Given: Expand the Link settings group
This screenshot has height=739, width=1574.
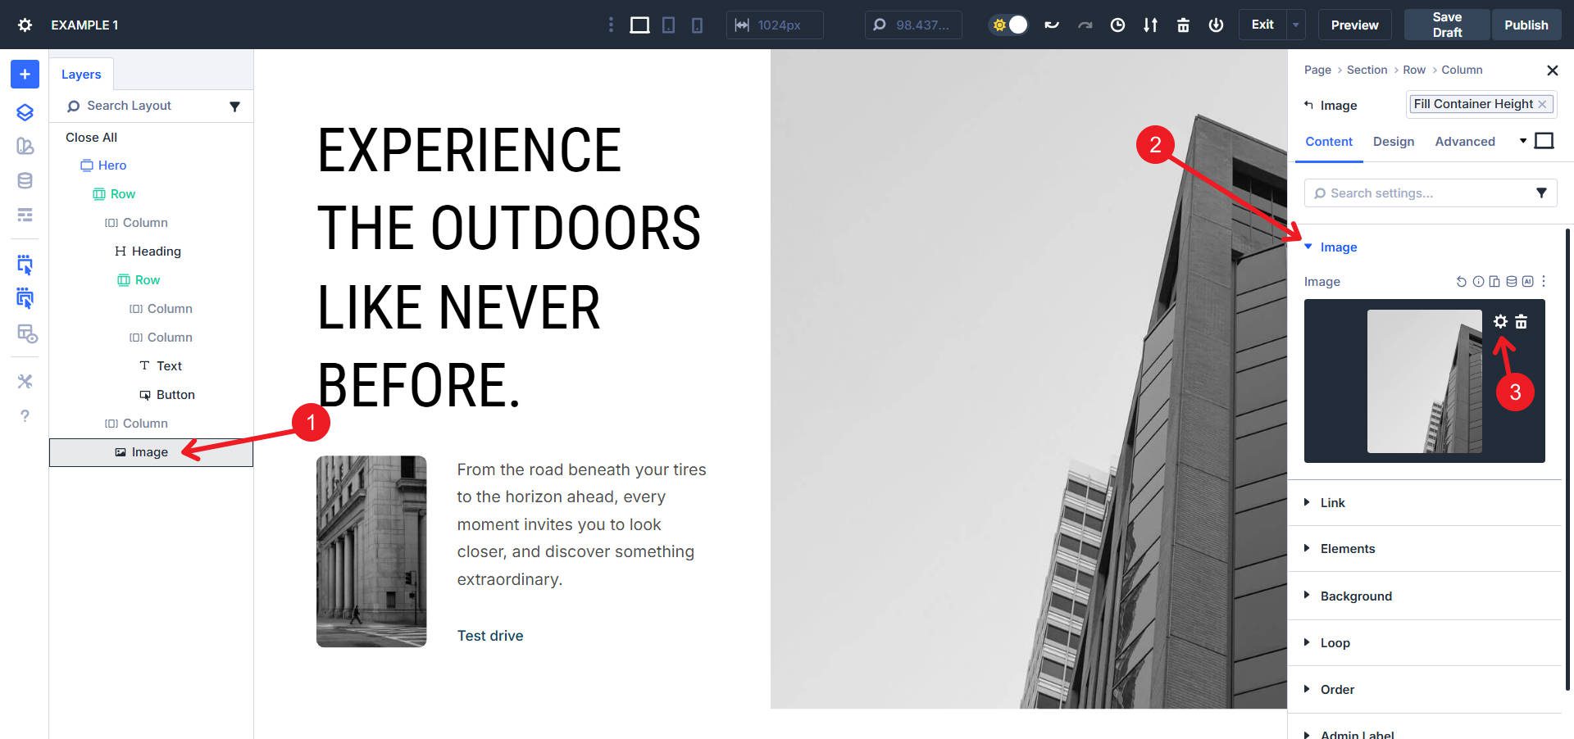Looking at the screenshot, I should tap(1332, 502).
